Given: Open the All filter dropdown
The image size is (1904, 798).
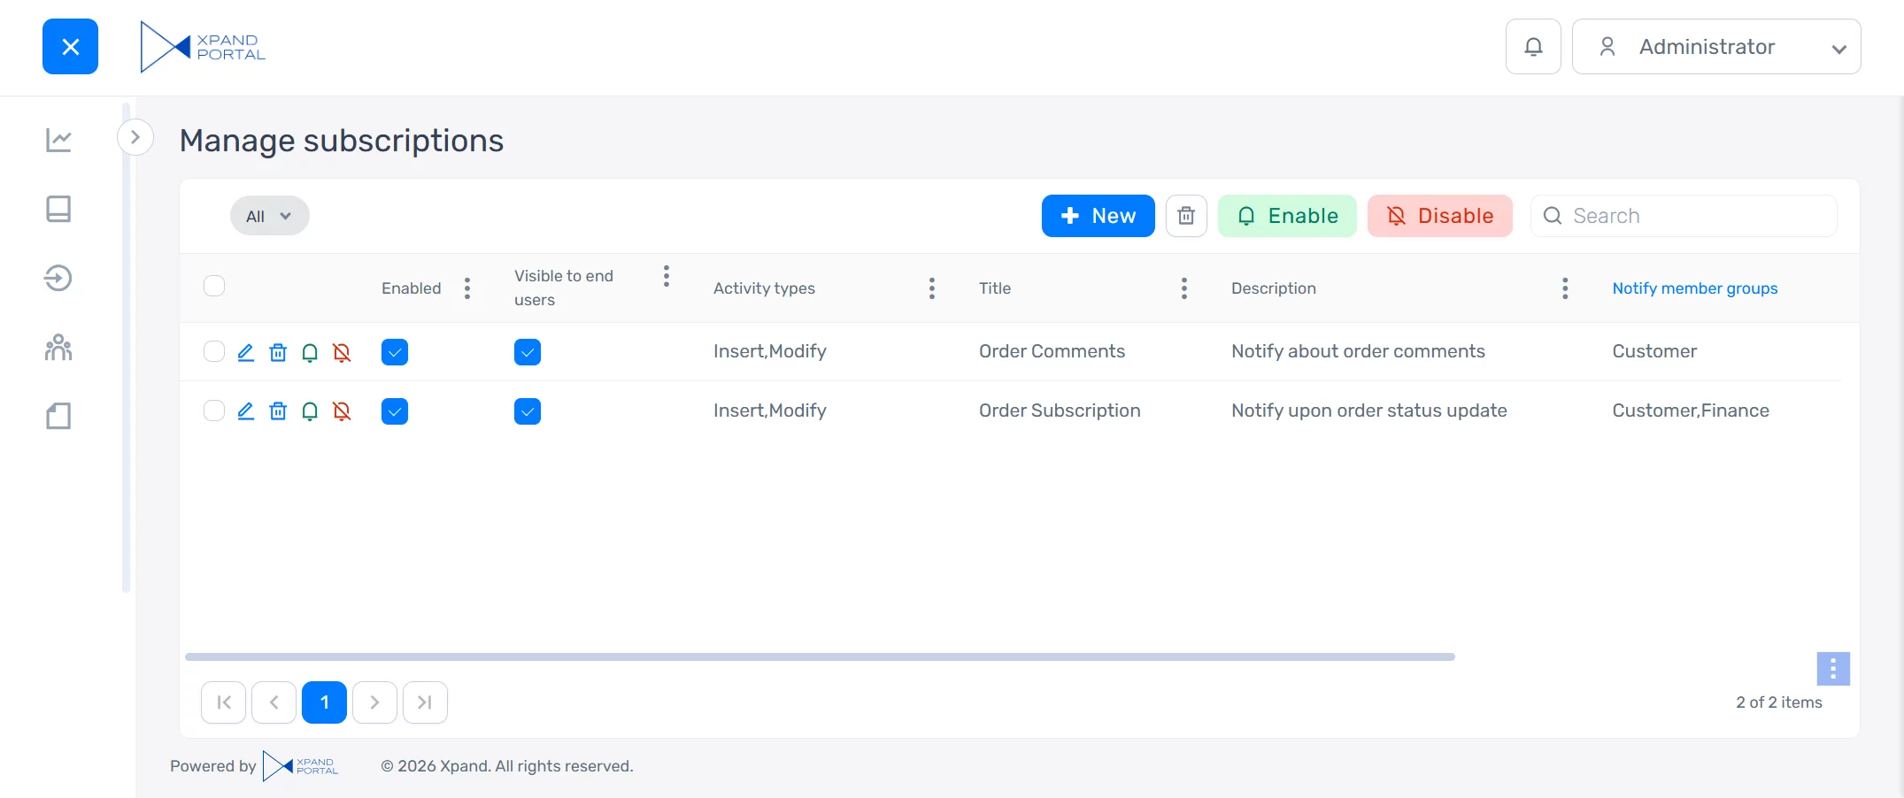Looking at the screenshot, I should pyautogui.click(x=269, y=216).
